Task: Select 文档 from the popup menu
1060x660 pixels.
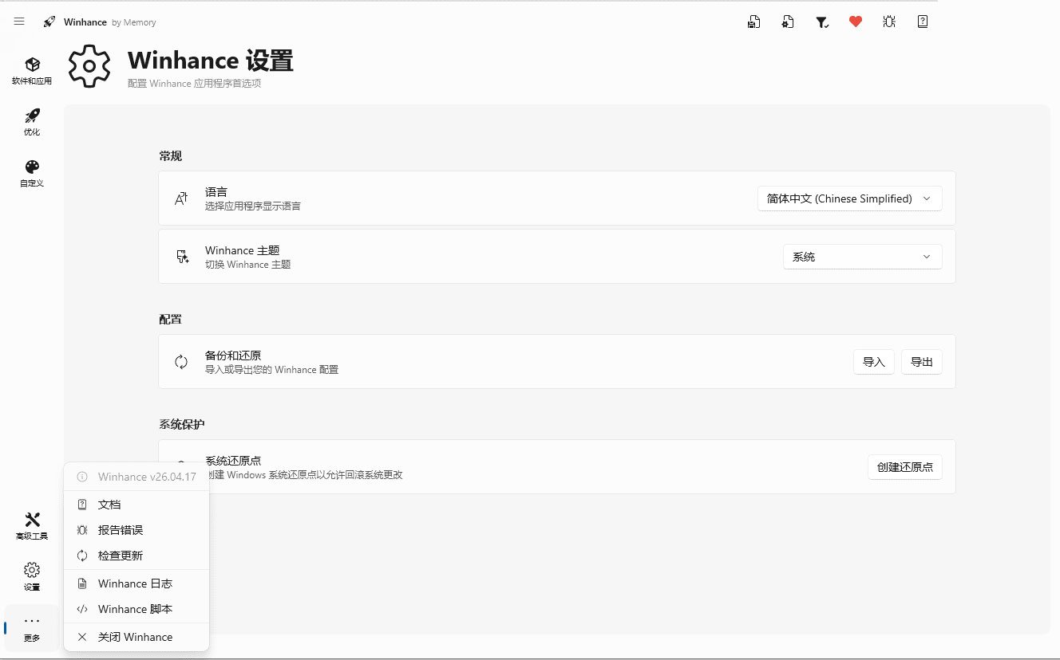Action: point(136,505)
